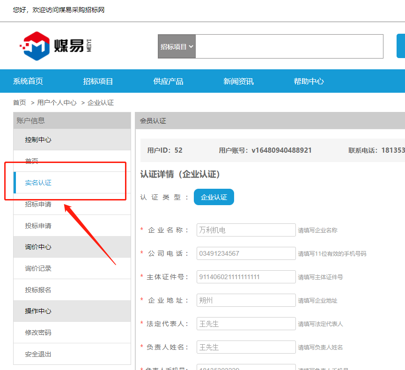Open 招标申请 in the sidebar
The image size is (405, 370).
38,204
